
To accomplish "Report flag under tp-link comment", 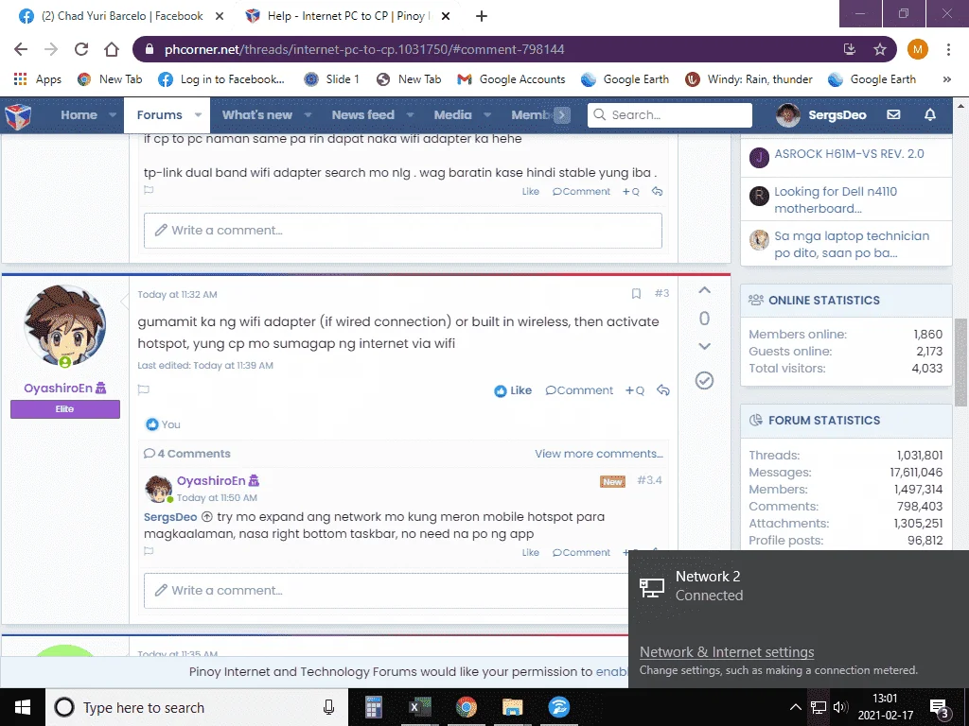I will [x=149, y=190].
